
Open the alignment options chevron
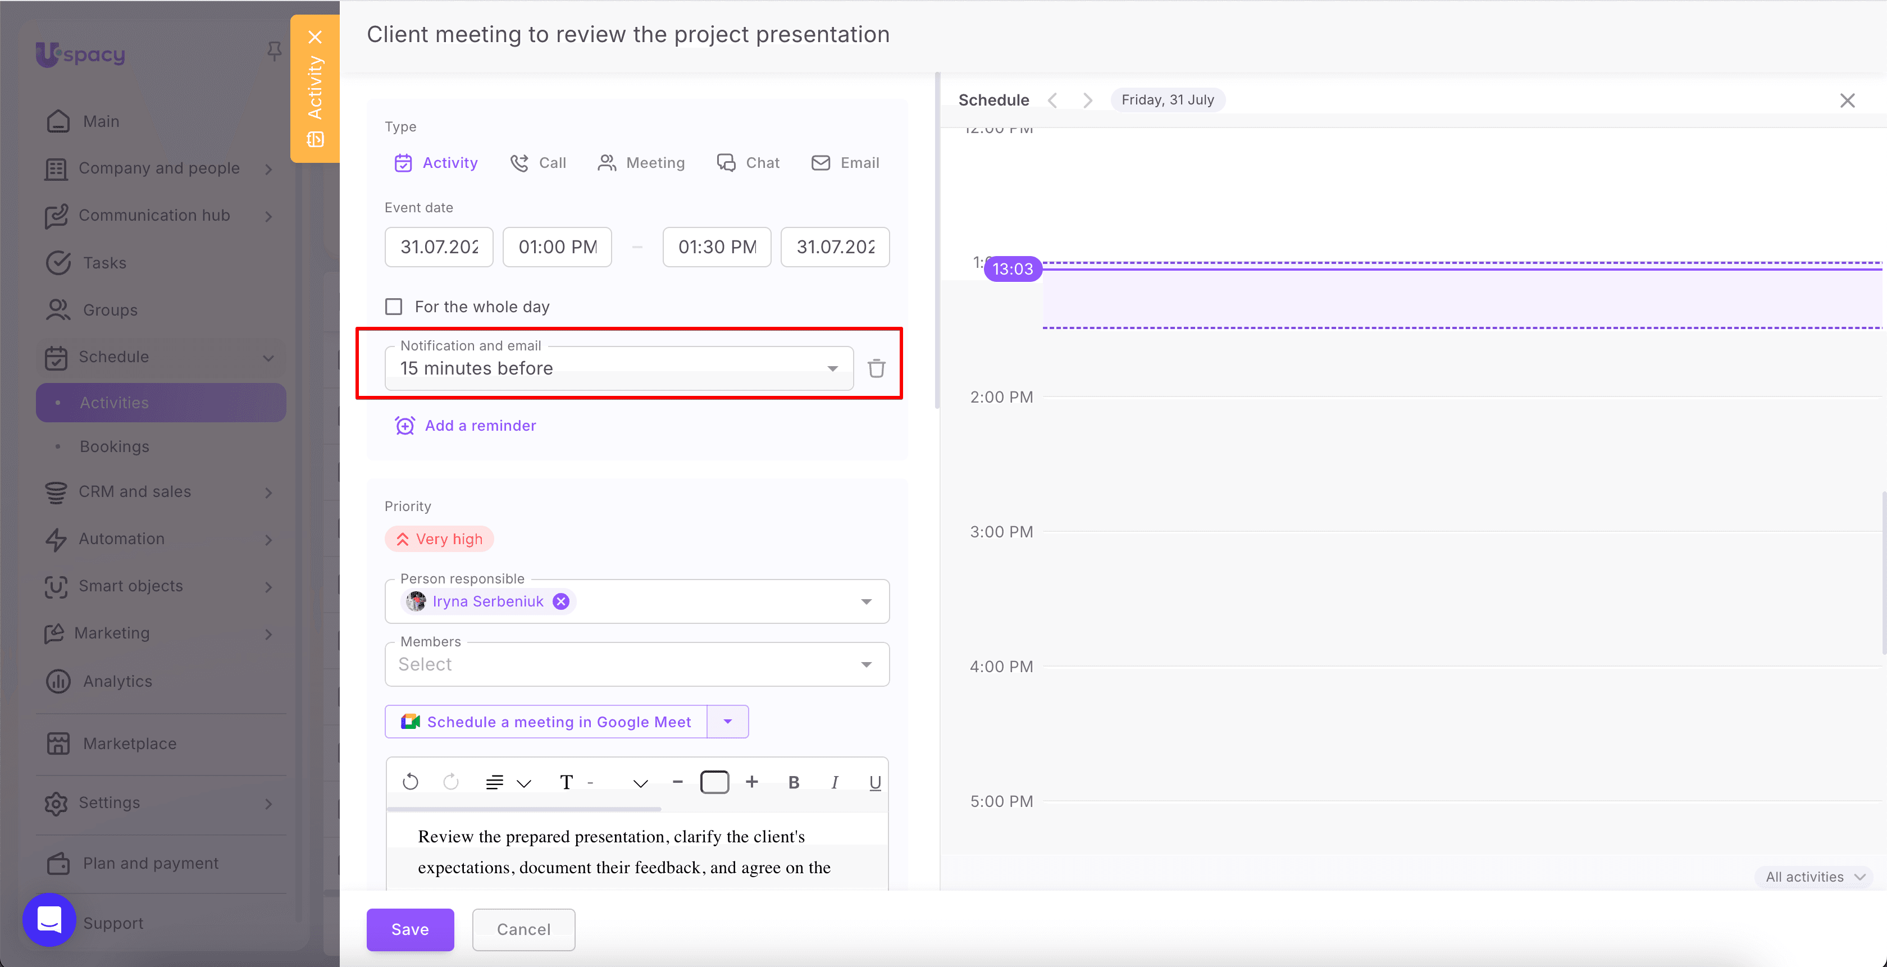pos(524,783)
